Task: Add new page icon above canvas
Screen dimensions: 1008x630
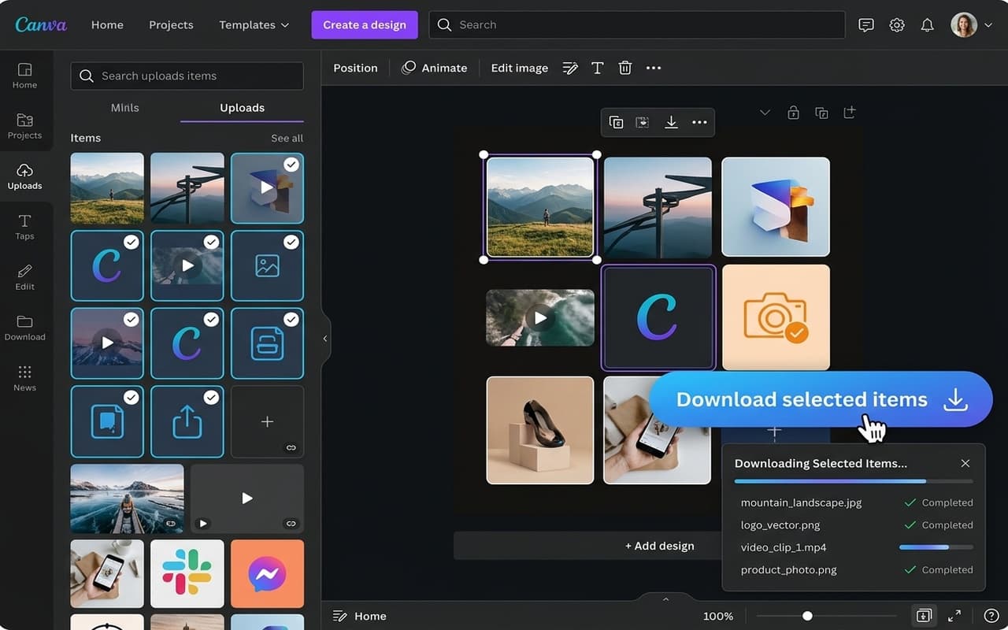Action: coord(850,113)
